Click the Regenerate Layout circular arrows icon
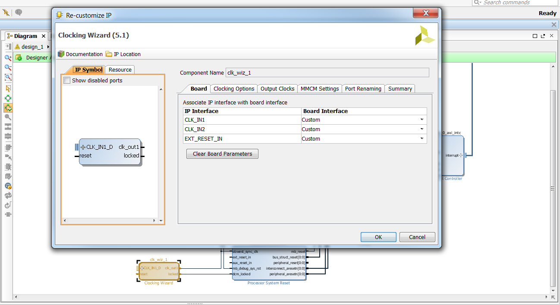Screen dimensions: 560x305 click(x=8, y=195)
